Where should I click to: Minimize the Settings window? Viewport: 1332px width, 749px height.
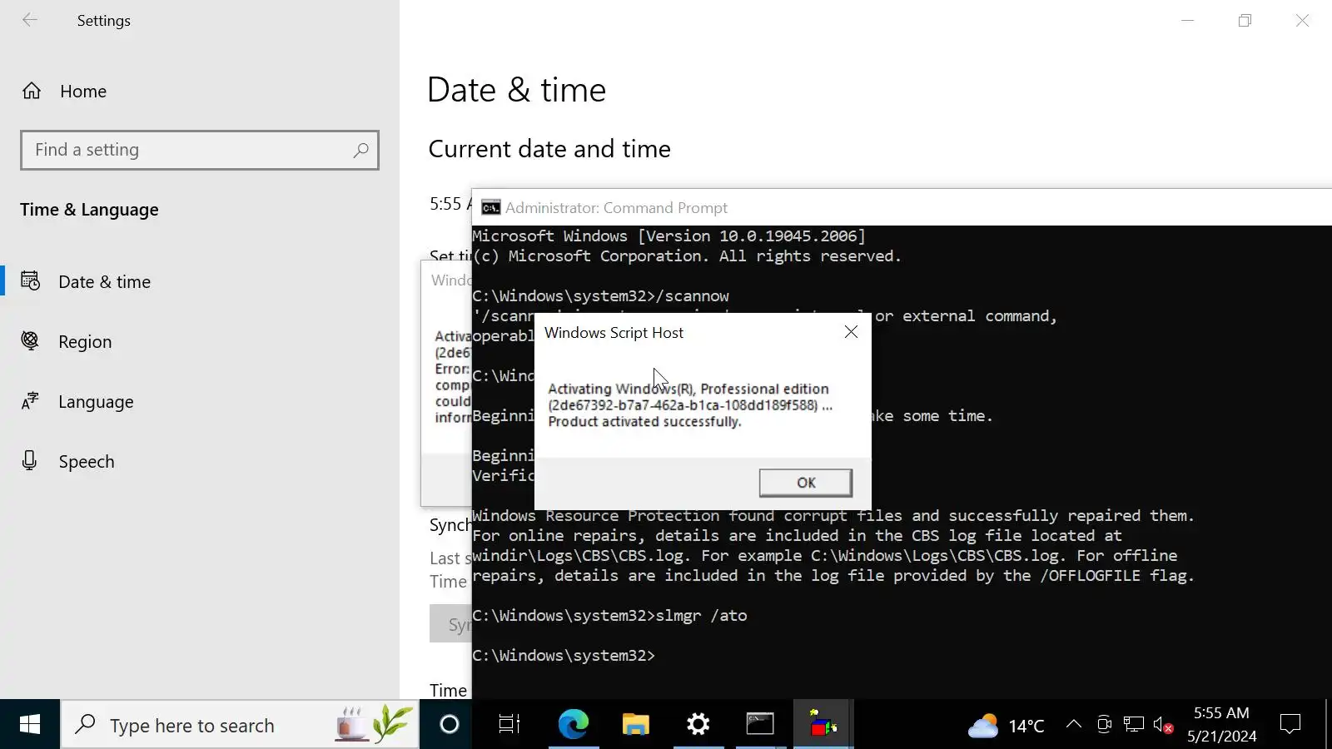point(1188,21)
